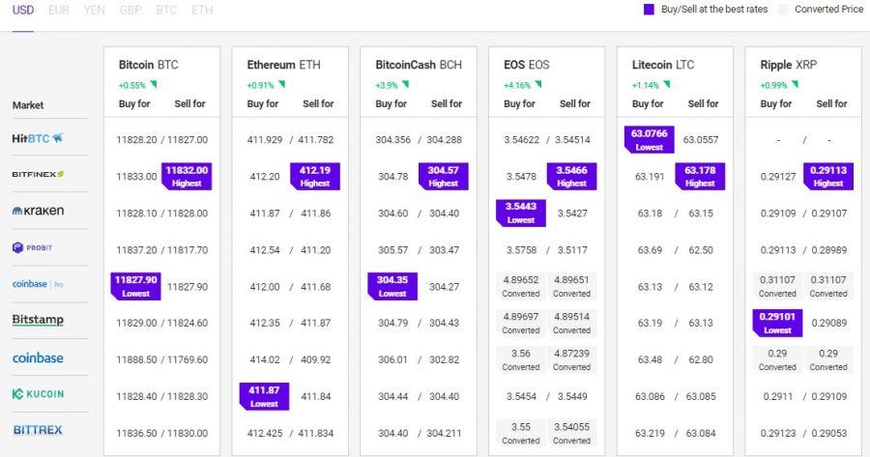This screenshot has width=870, height=457.
Task: Select Bitfinex highest BitcoinCash sell 304.57
Action: tap(444, 176)
